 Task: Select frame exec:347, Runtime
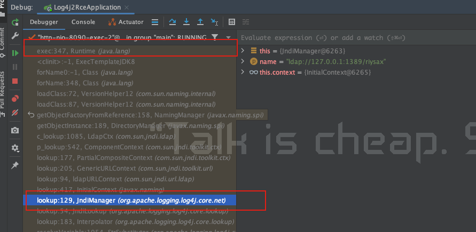[130, 51]
